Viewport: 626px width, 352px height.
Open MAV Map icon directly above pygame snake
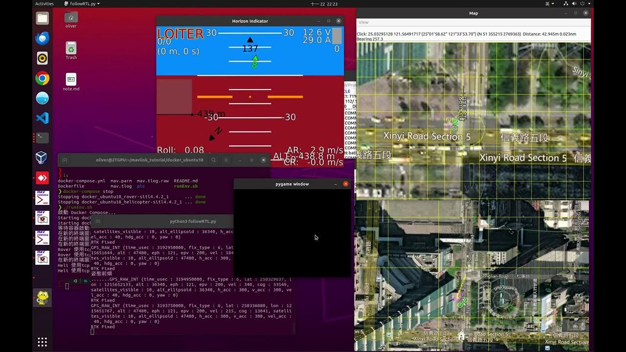[42, 257]
